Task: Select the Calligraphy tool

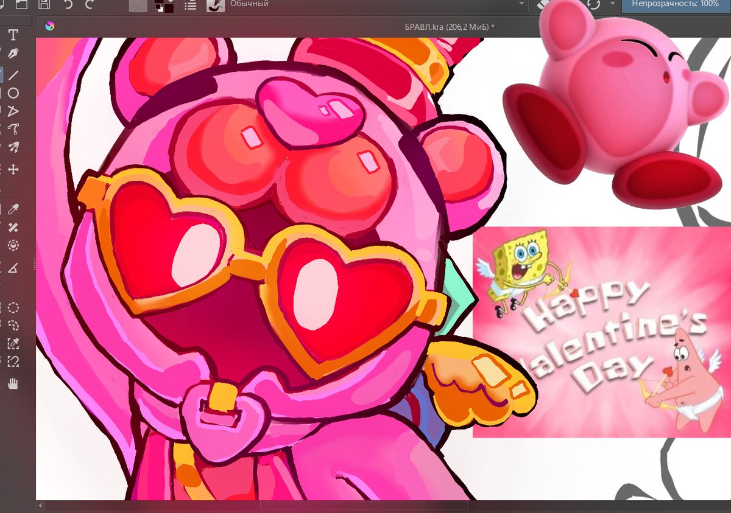Action: [13, 54]
